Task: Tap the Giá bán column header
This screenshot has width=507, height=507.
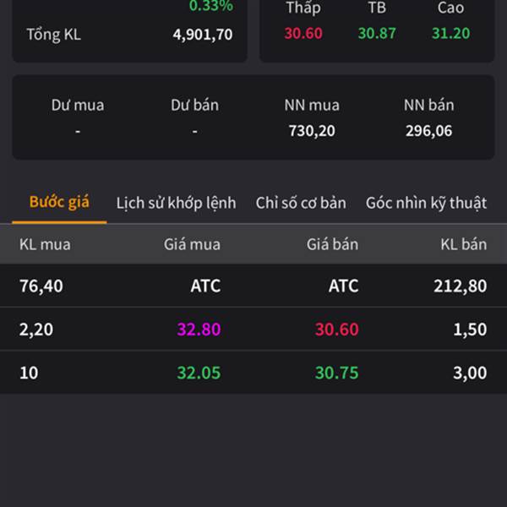Action: coord(332,244)
